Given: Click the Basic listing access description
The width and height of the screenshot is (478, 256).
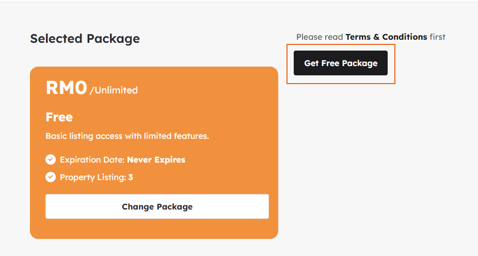Looking at the screenshot, I should point(127,136).
